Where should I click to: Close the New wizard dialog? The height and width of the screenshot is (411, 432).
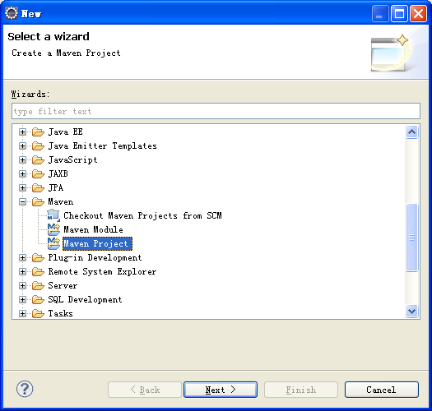coord(419,13)
